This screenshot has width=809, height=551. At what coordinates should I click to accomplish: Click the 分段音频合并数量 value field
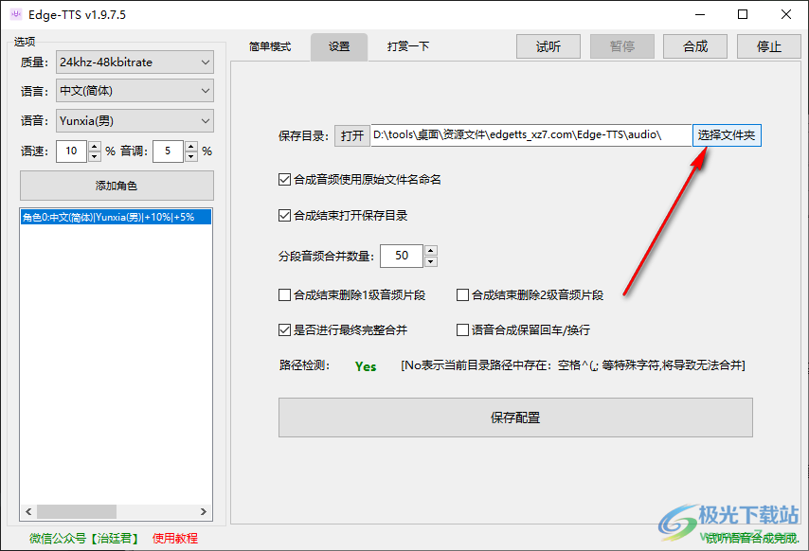click(x=402, y=256)
